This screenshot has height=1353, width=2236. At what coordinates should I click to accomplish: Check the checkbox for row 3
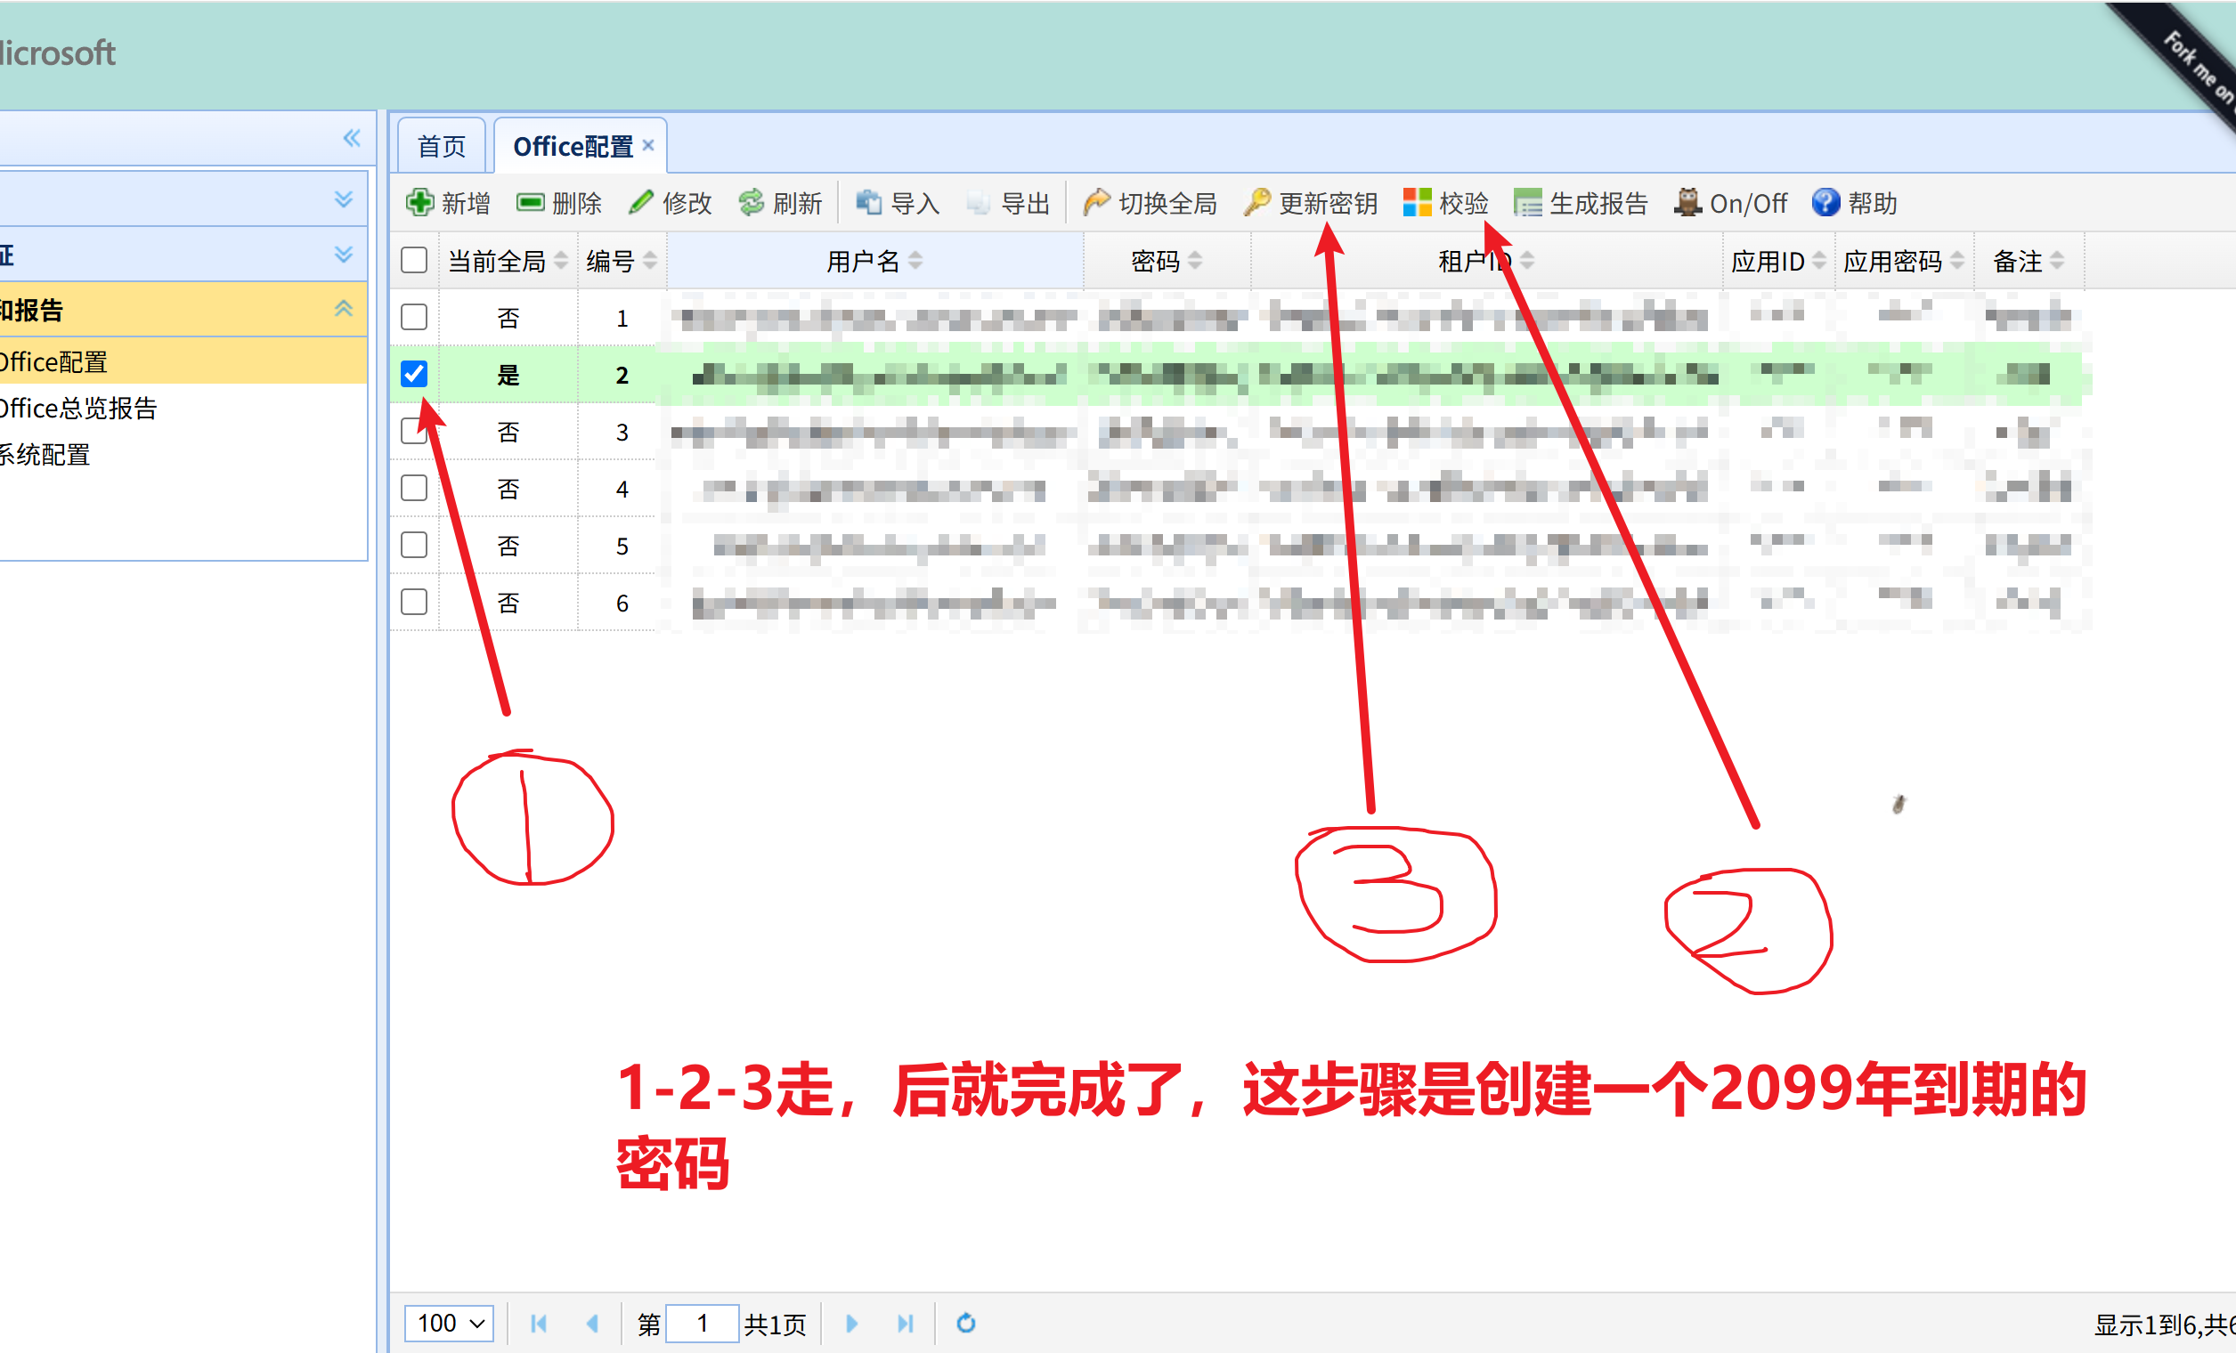tap(414, 431)
